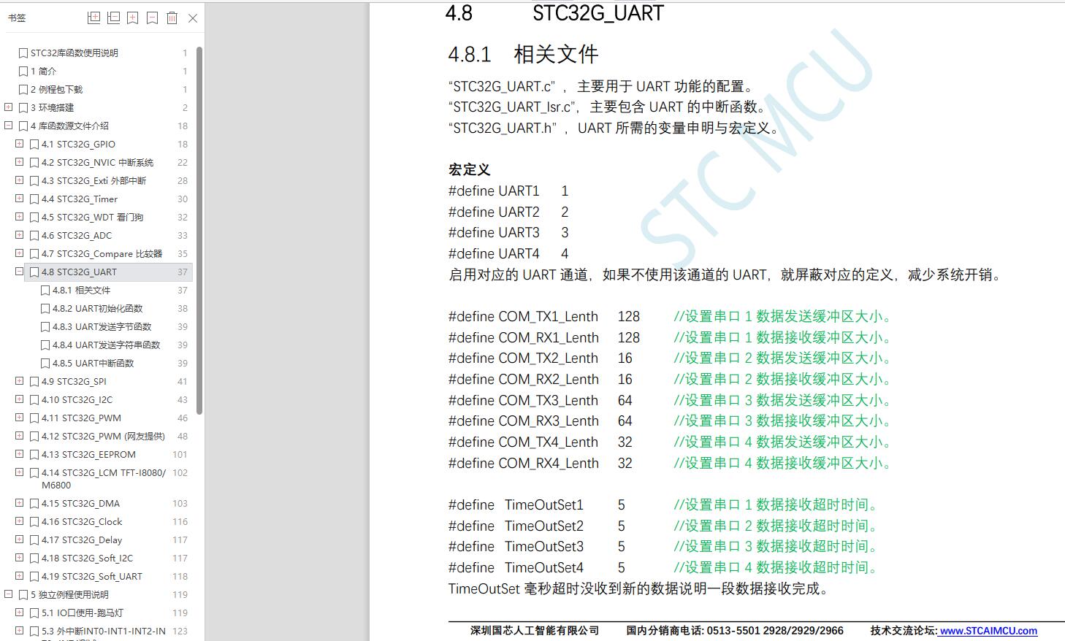Click the expand all bookmarks icon
Viewport: 1065px width, 641px height.
(93, 18)
